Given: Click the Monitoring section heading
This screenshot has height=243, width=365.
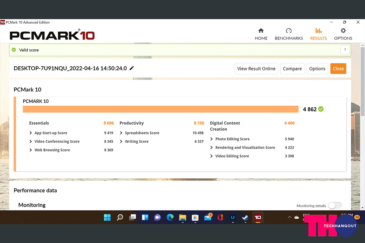Looking at the screenshot, I should point(32,205).
